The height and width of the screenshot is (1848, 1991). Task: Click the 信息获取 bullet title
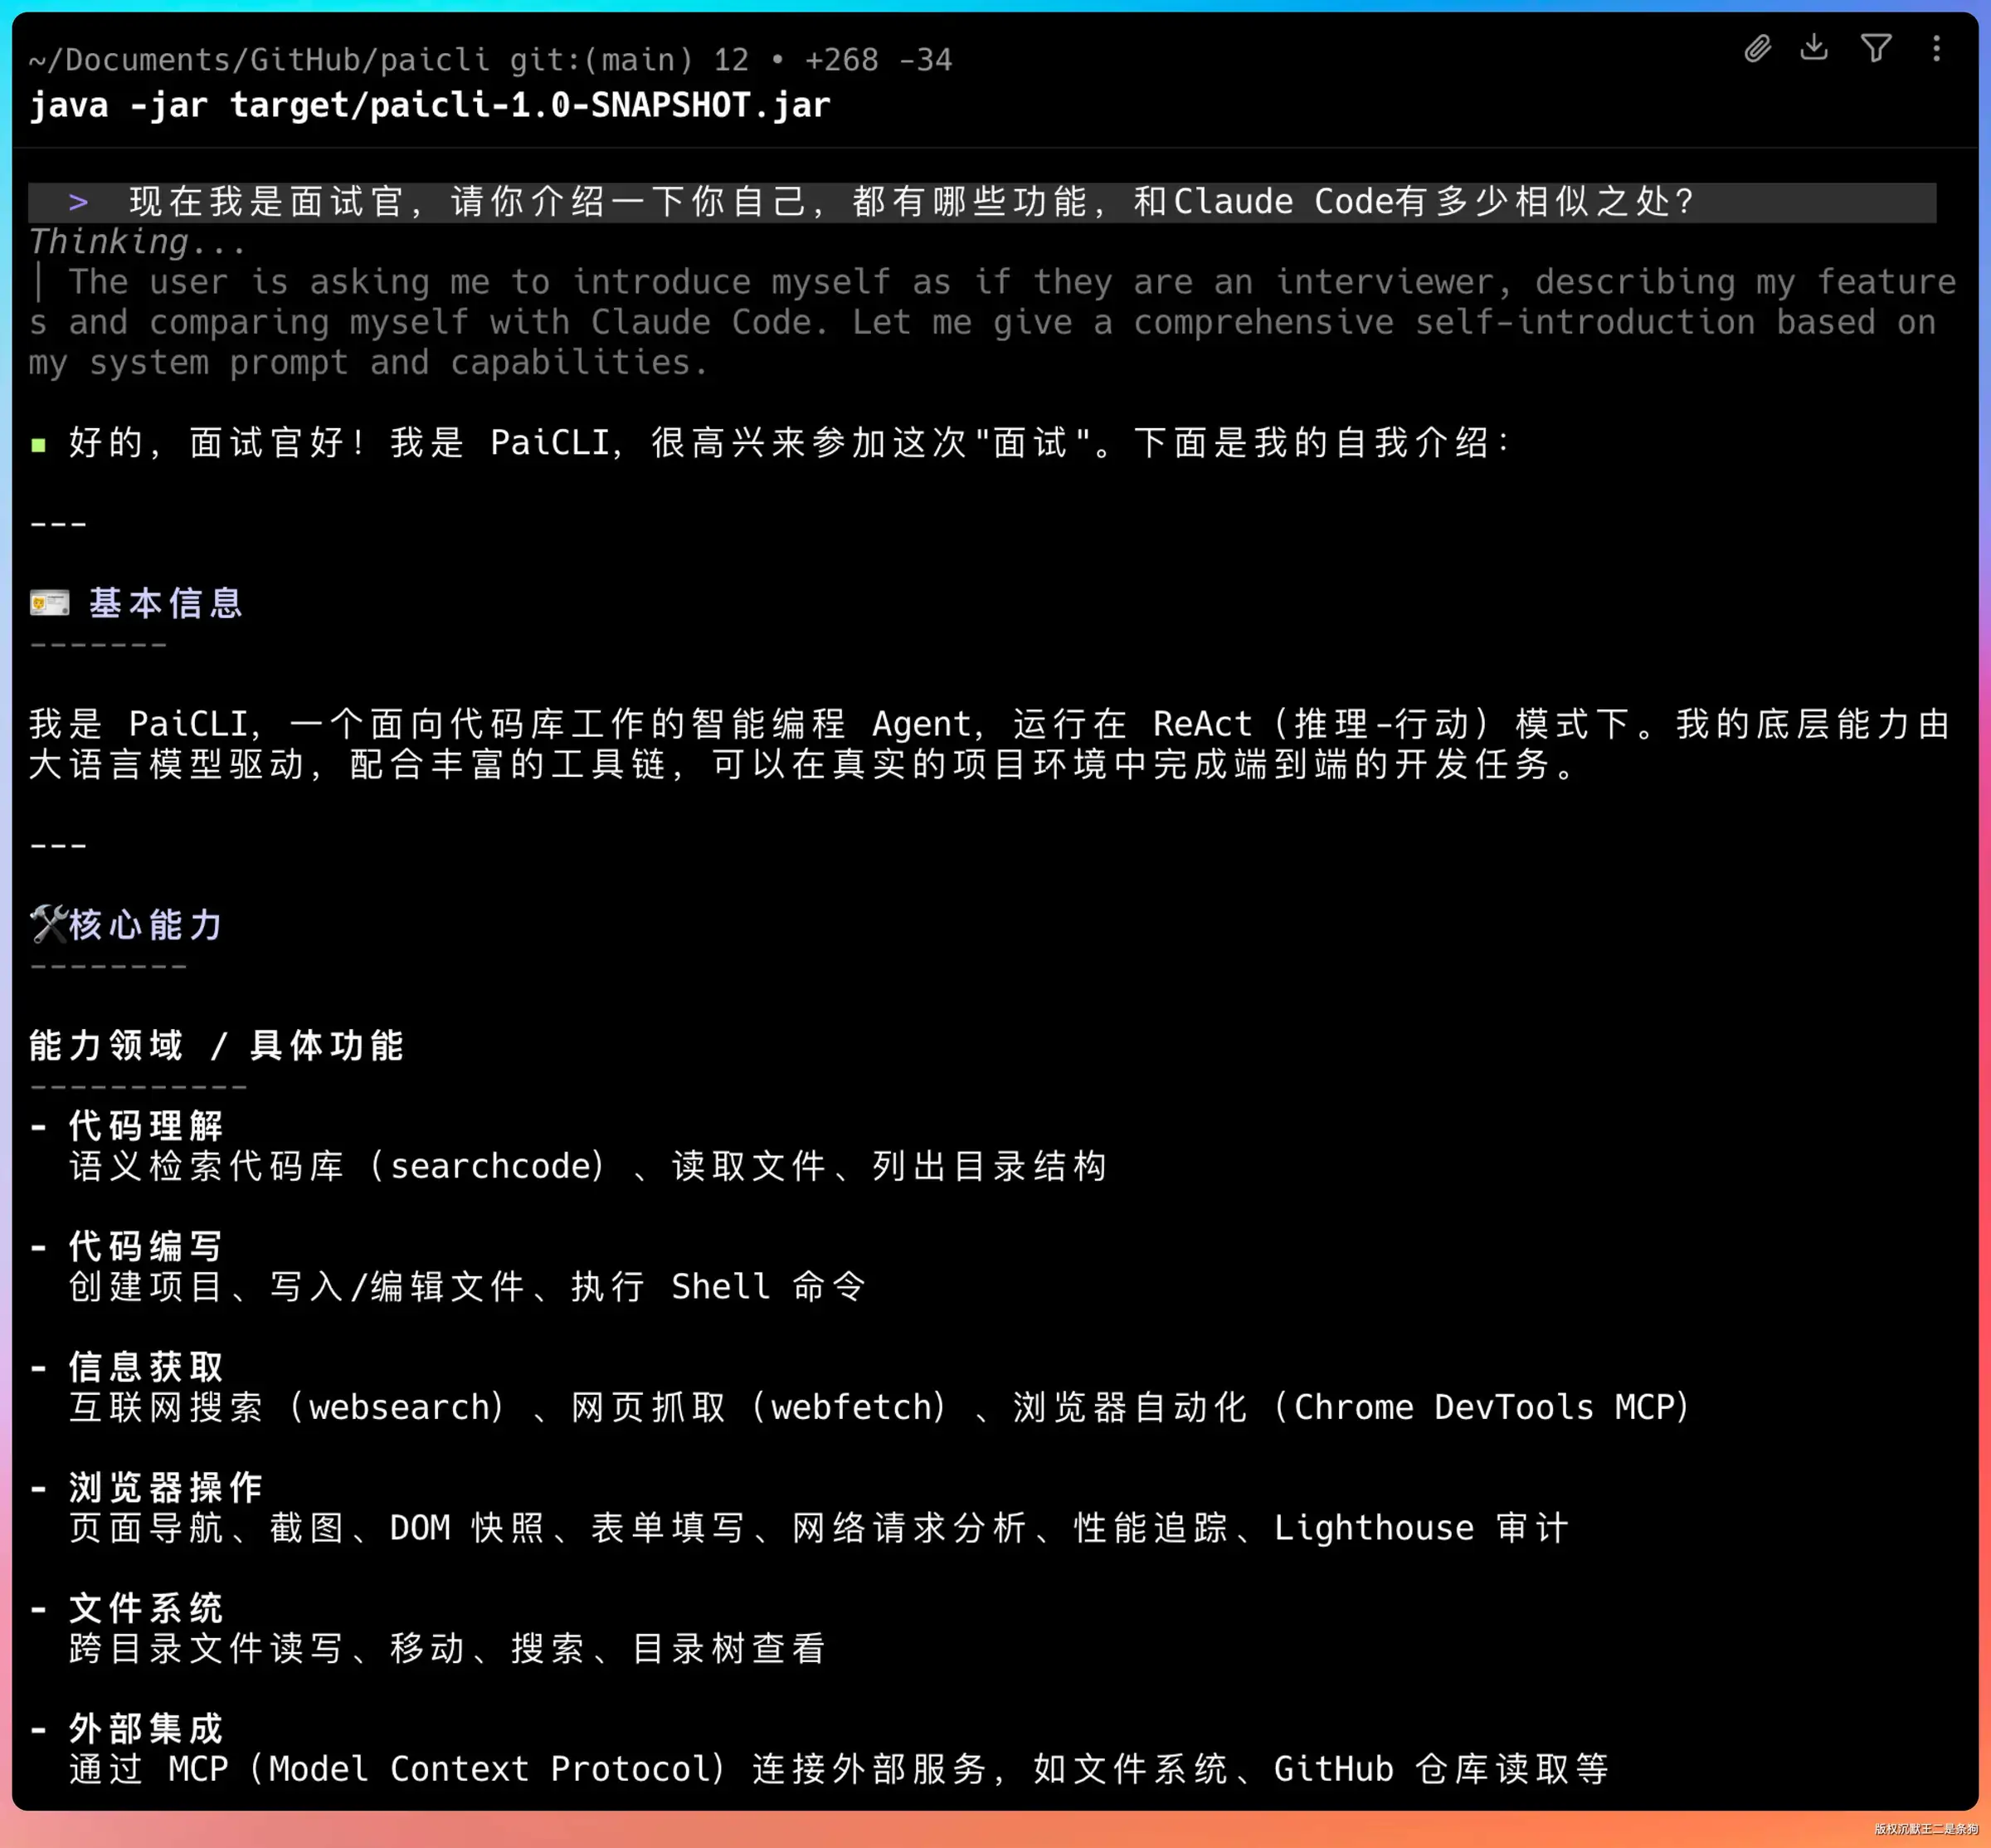pos(146,1367)
